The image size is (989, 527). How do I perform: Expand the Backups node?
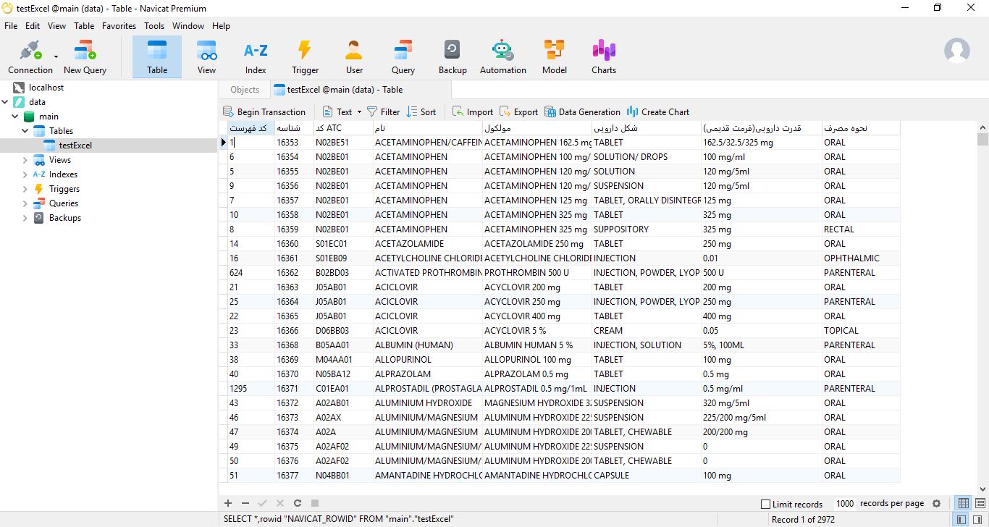tap(25, 218)
